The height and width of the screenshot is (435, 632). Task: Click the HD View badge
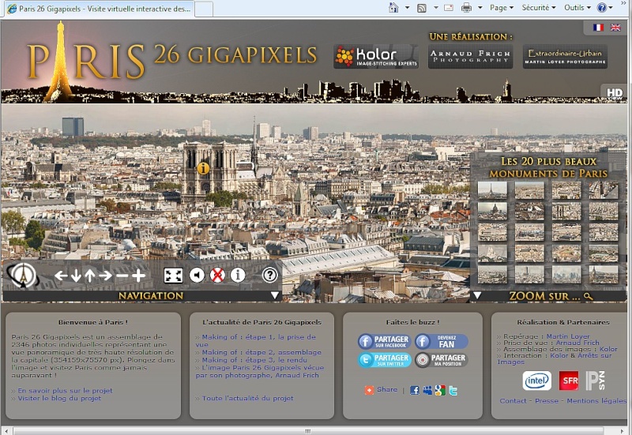615,93
